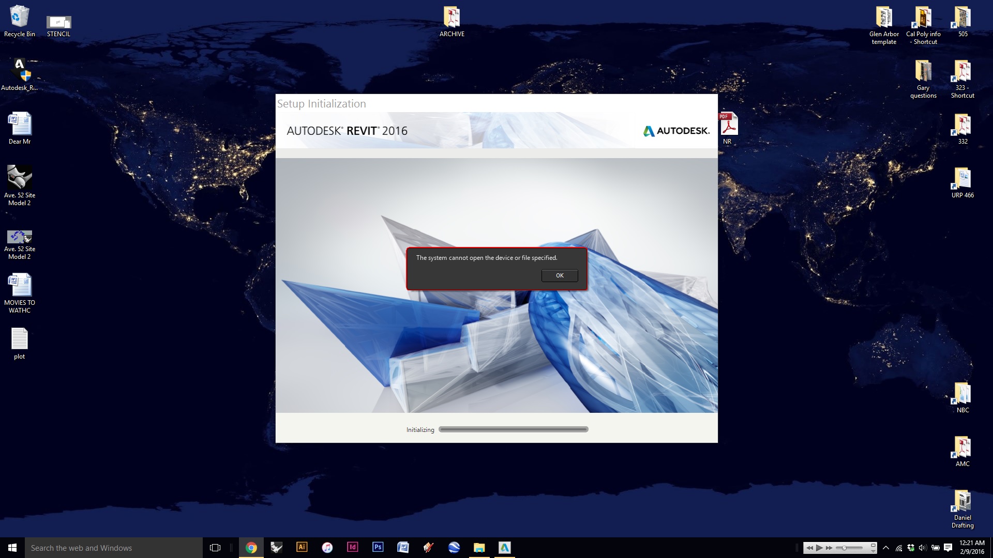Image resolution: width=993 pixels, height=558 pixels.
Task: Open the clock showing 12:21 AM
Action: point(972,548)
